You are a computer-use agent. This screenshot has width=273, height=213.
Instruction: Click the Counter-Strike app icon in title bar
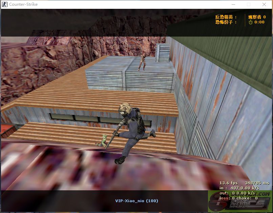pos(4,4)
